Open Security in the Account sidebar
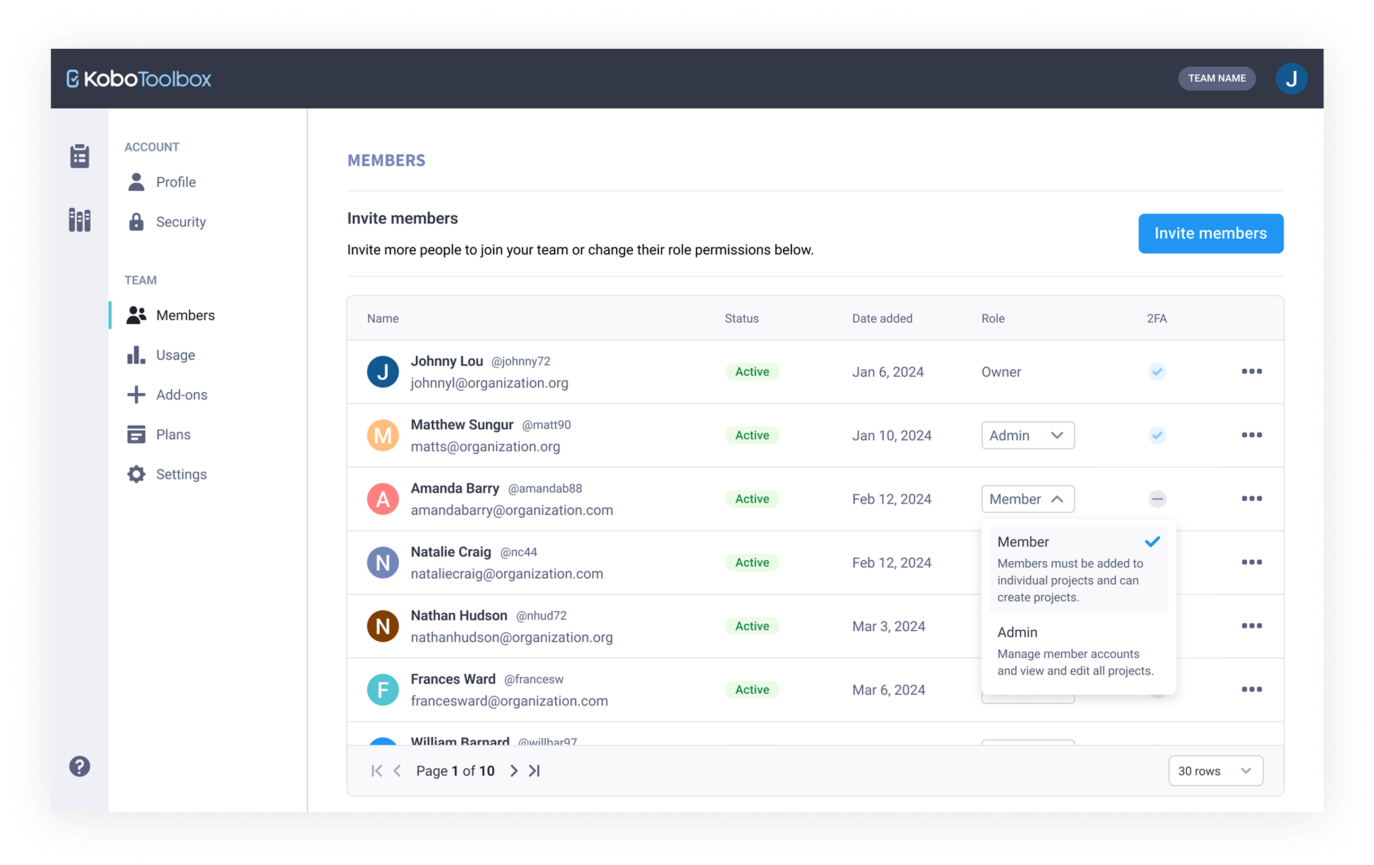Image resolution: width=1374 pixels, height=865 pixels. click(x=180, y=222)
